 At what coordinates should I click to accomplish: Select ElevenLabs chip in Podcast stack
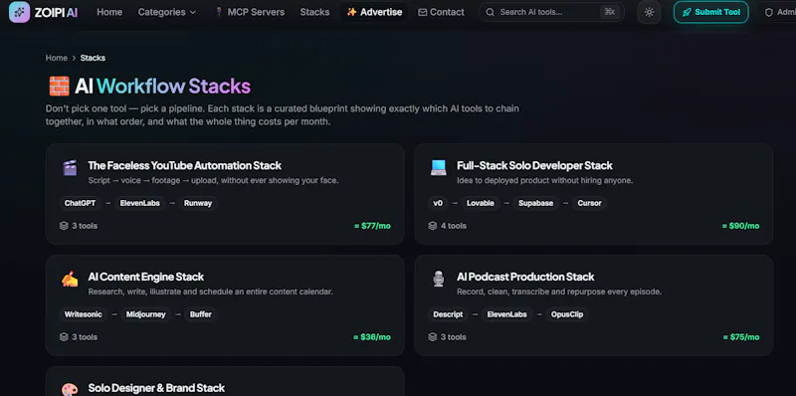[x=507, y=314]
